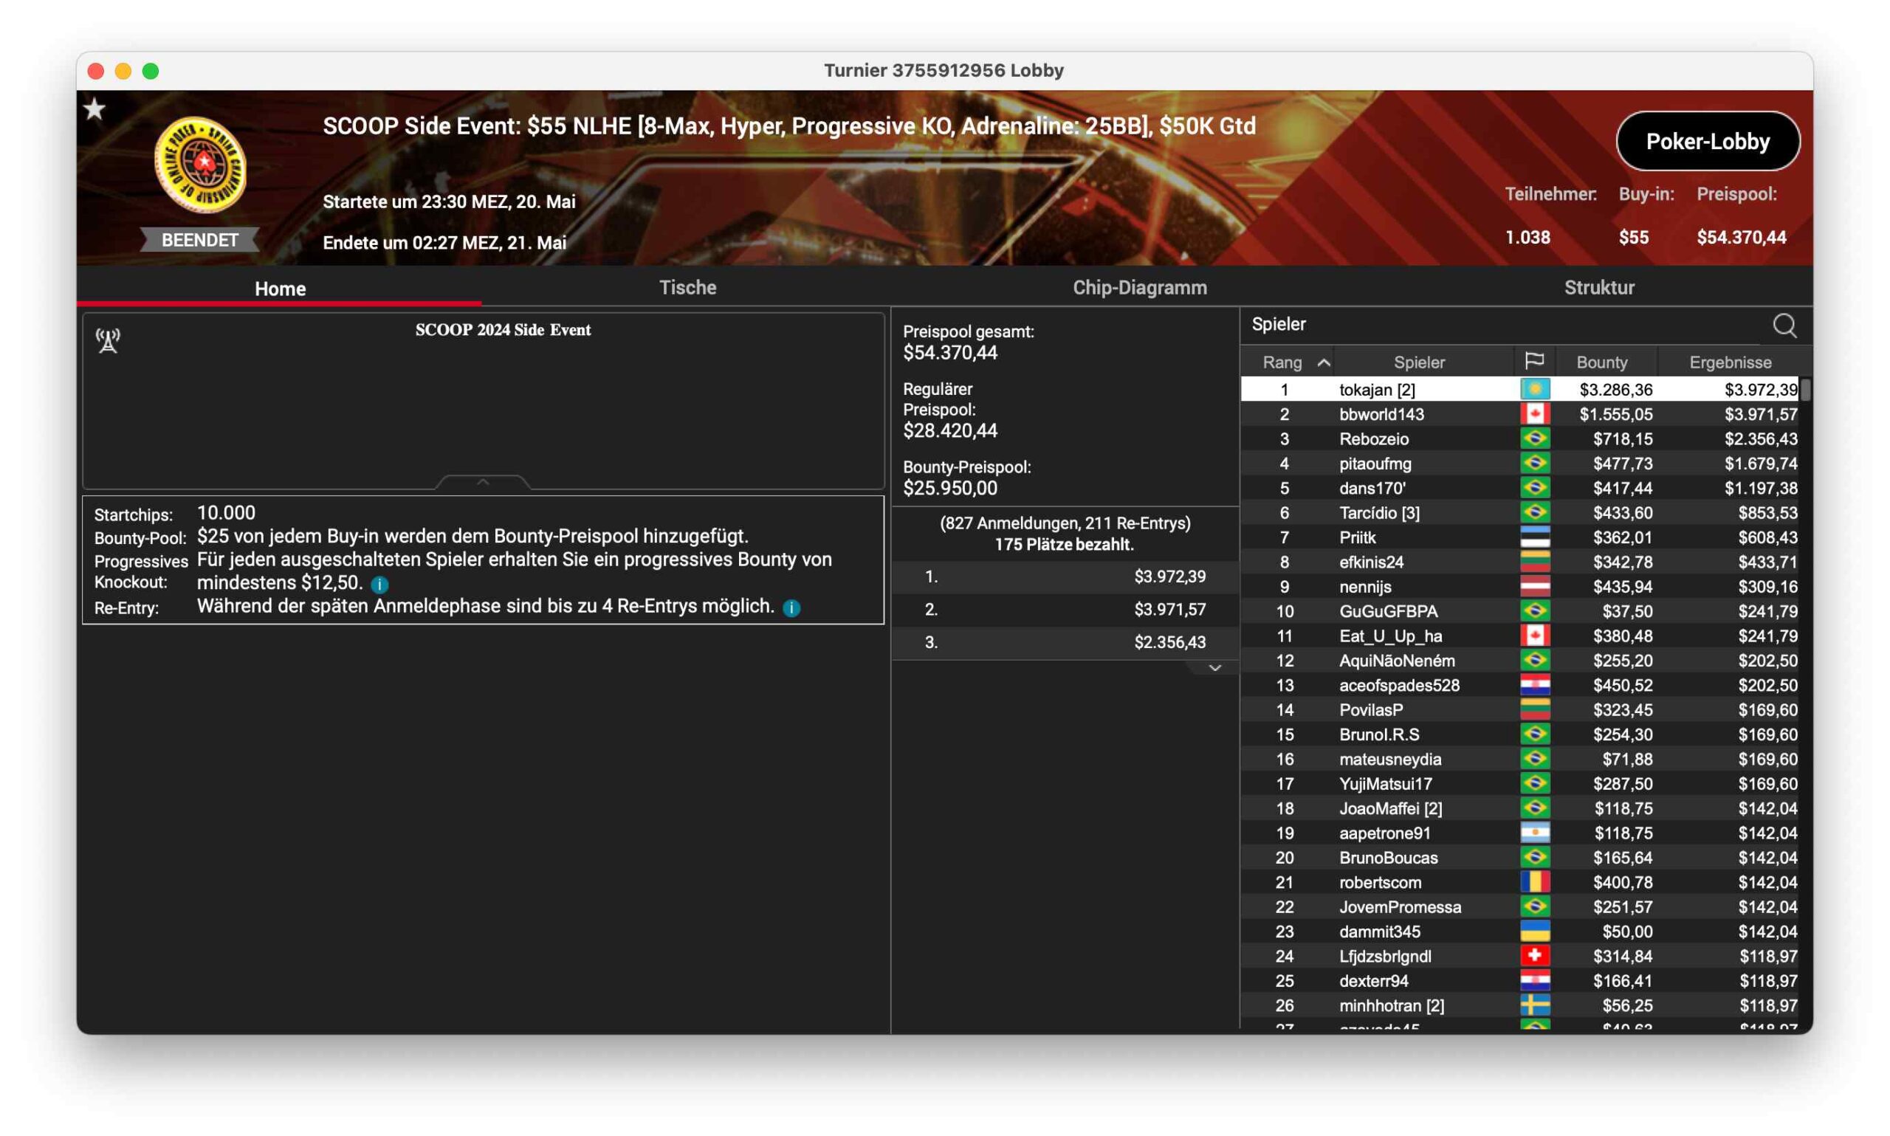Collapse the SCOOP 2024 info banner
1890x1136 pixels.
click(x=482, y=482)
